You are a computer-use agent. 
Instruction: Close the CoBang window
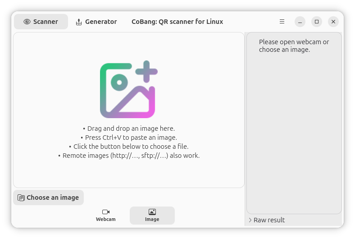[x=333, y=22]
